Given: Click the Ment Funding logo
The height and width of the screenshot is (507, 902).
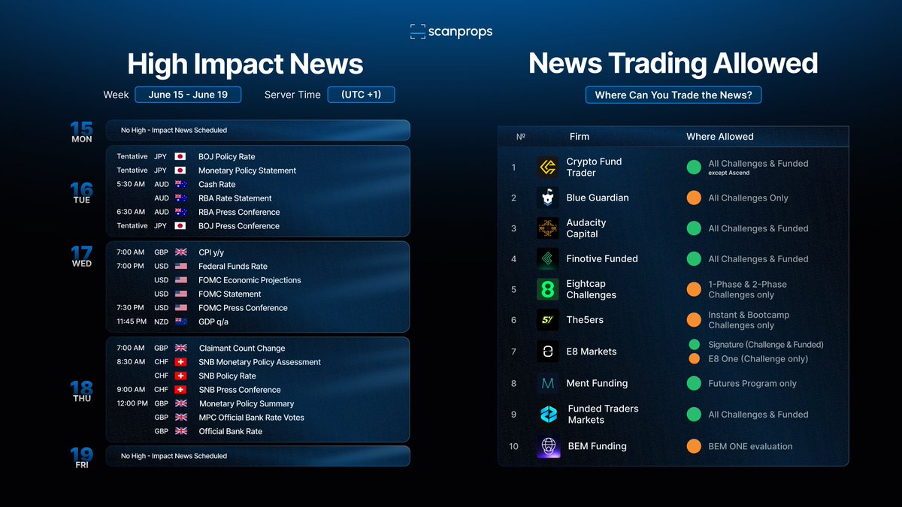Looking at the screenshot, I should 548,383.
